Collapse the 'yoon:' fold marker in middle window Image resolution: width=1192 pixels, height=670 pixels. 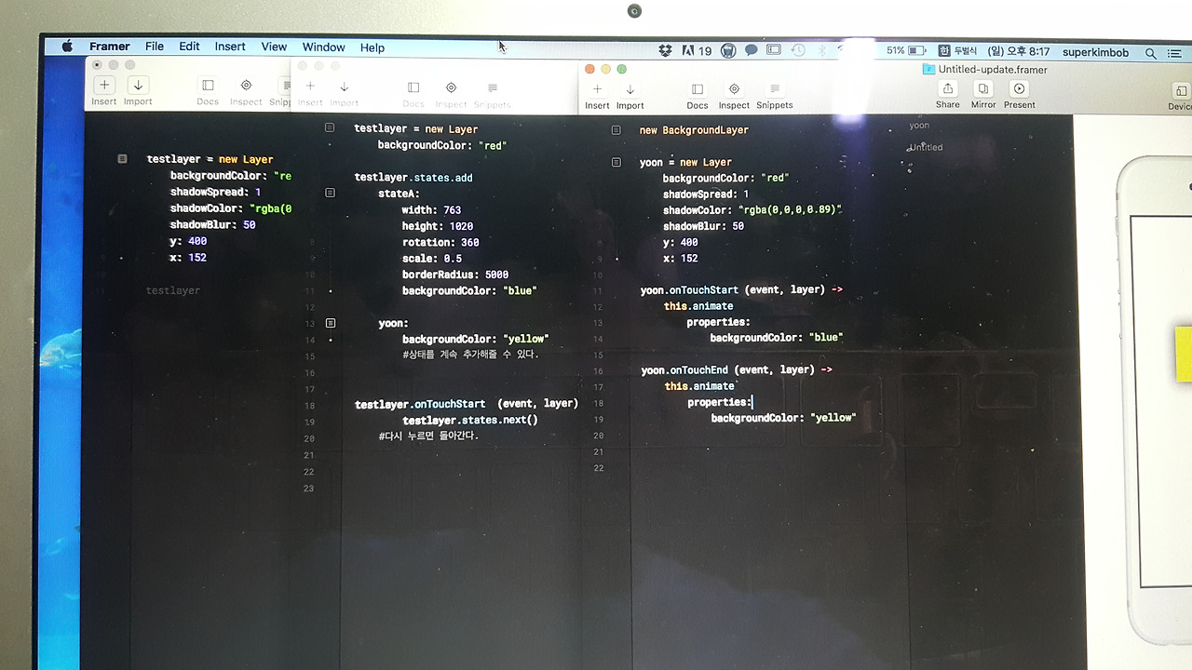coord(330,323)
